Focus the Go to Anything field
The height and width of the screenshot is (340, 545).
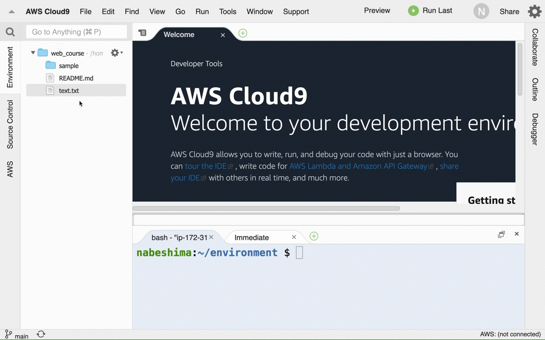coord(77,32)
